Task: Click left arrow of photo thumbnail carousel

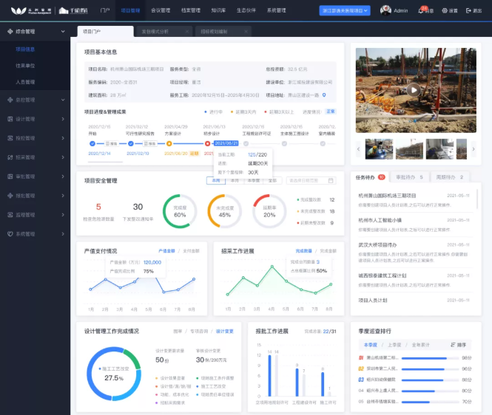Action: (359, 148)
